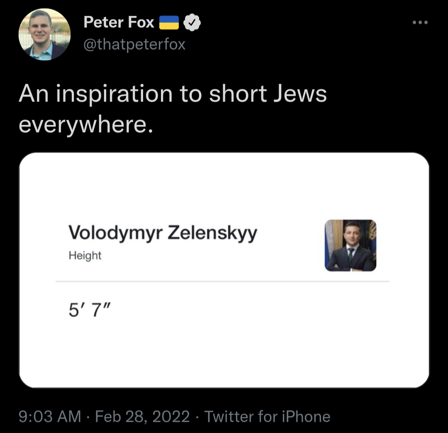Click the small portrait thumbnail in the card
The height and width of the screenshot is (433, 448).
click(350, 245)
